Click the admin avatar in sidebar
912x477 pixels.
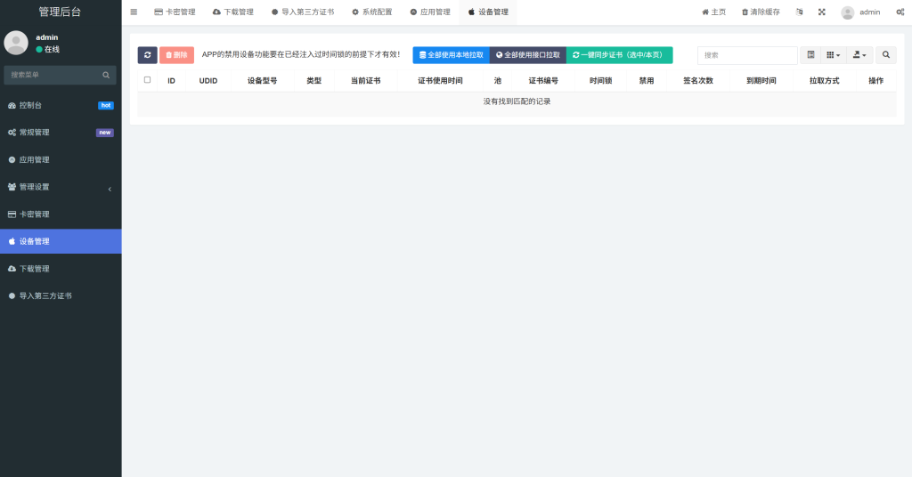(x=16, y=43)
